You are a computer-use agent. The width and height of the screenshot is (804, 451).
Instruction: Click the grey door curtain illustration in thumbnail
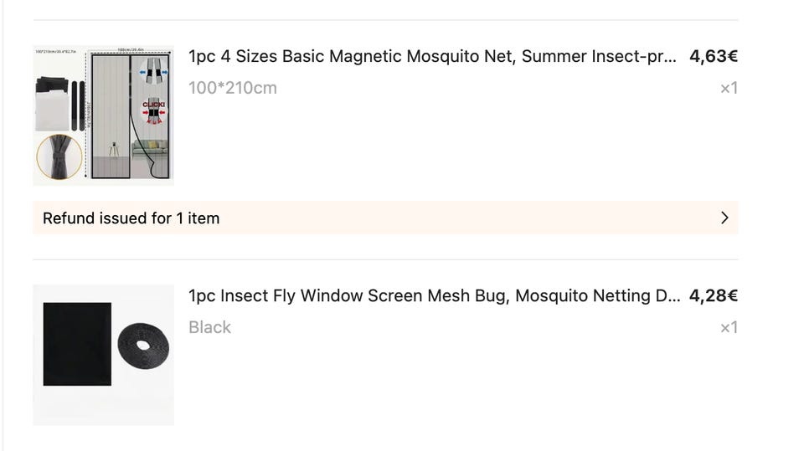[110, 117]
